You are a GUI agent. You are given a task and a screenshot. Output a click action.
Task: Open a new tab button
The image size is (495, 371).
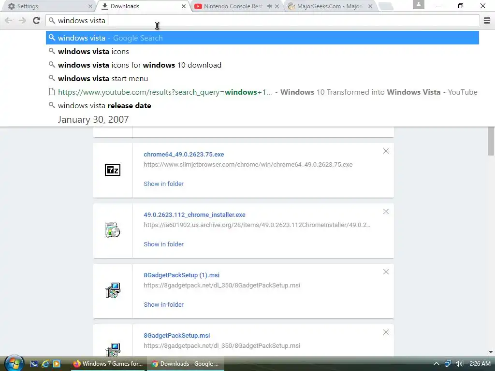385,6
